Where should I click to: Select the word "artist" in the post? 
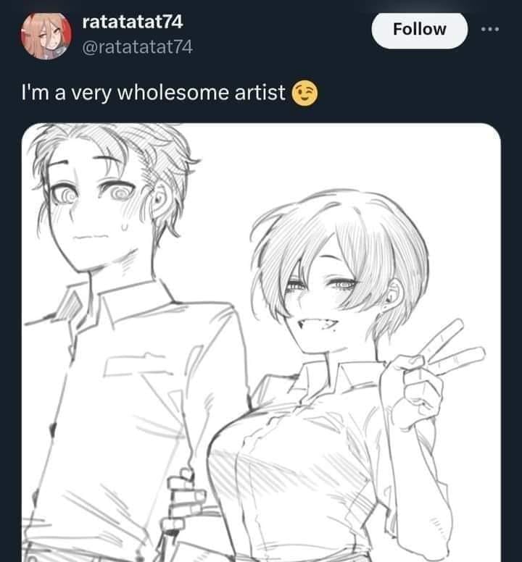tap(260, 93)
